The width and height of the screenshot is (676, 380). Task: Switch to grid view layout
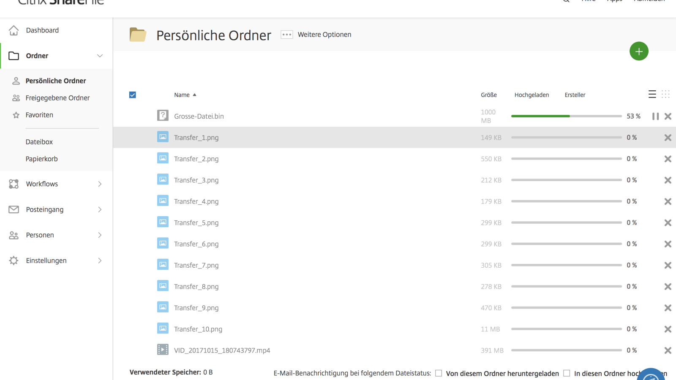click(665, 95)
